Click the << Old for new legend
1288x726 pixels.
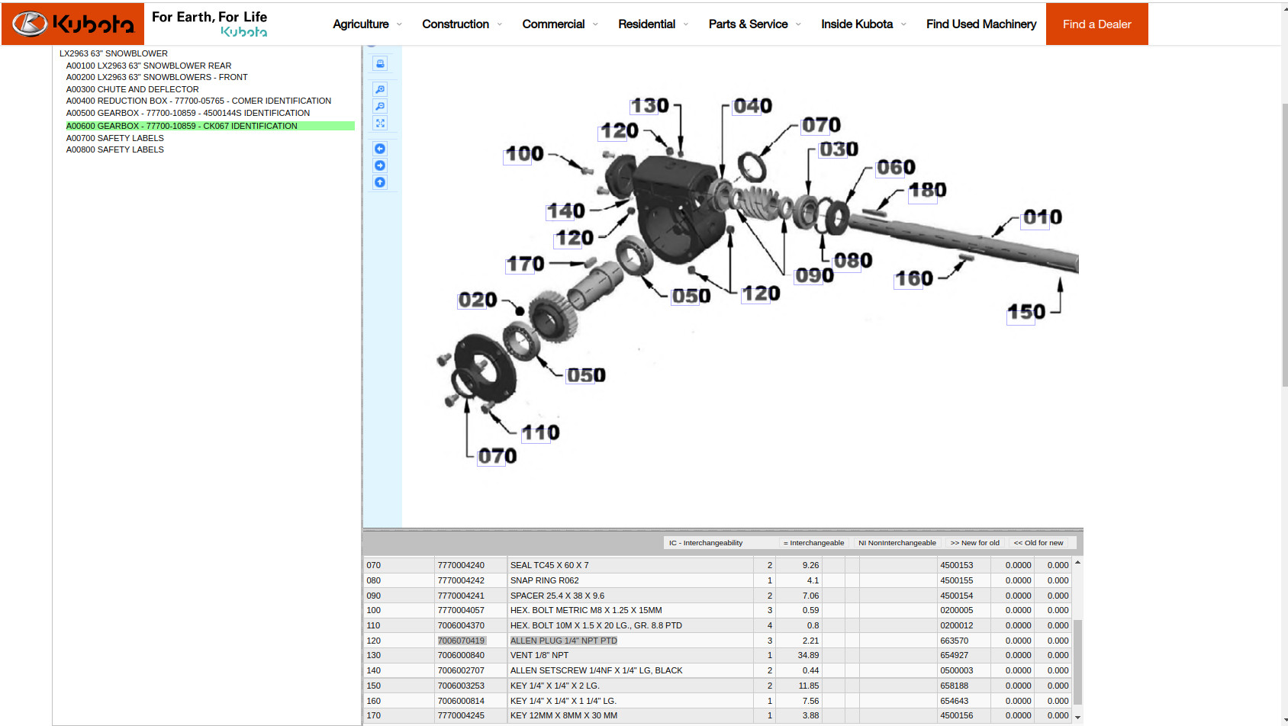(x=1038, y=543)
